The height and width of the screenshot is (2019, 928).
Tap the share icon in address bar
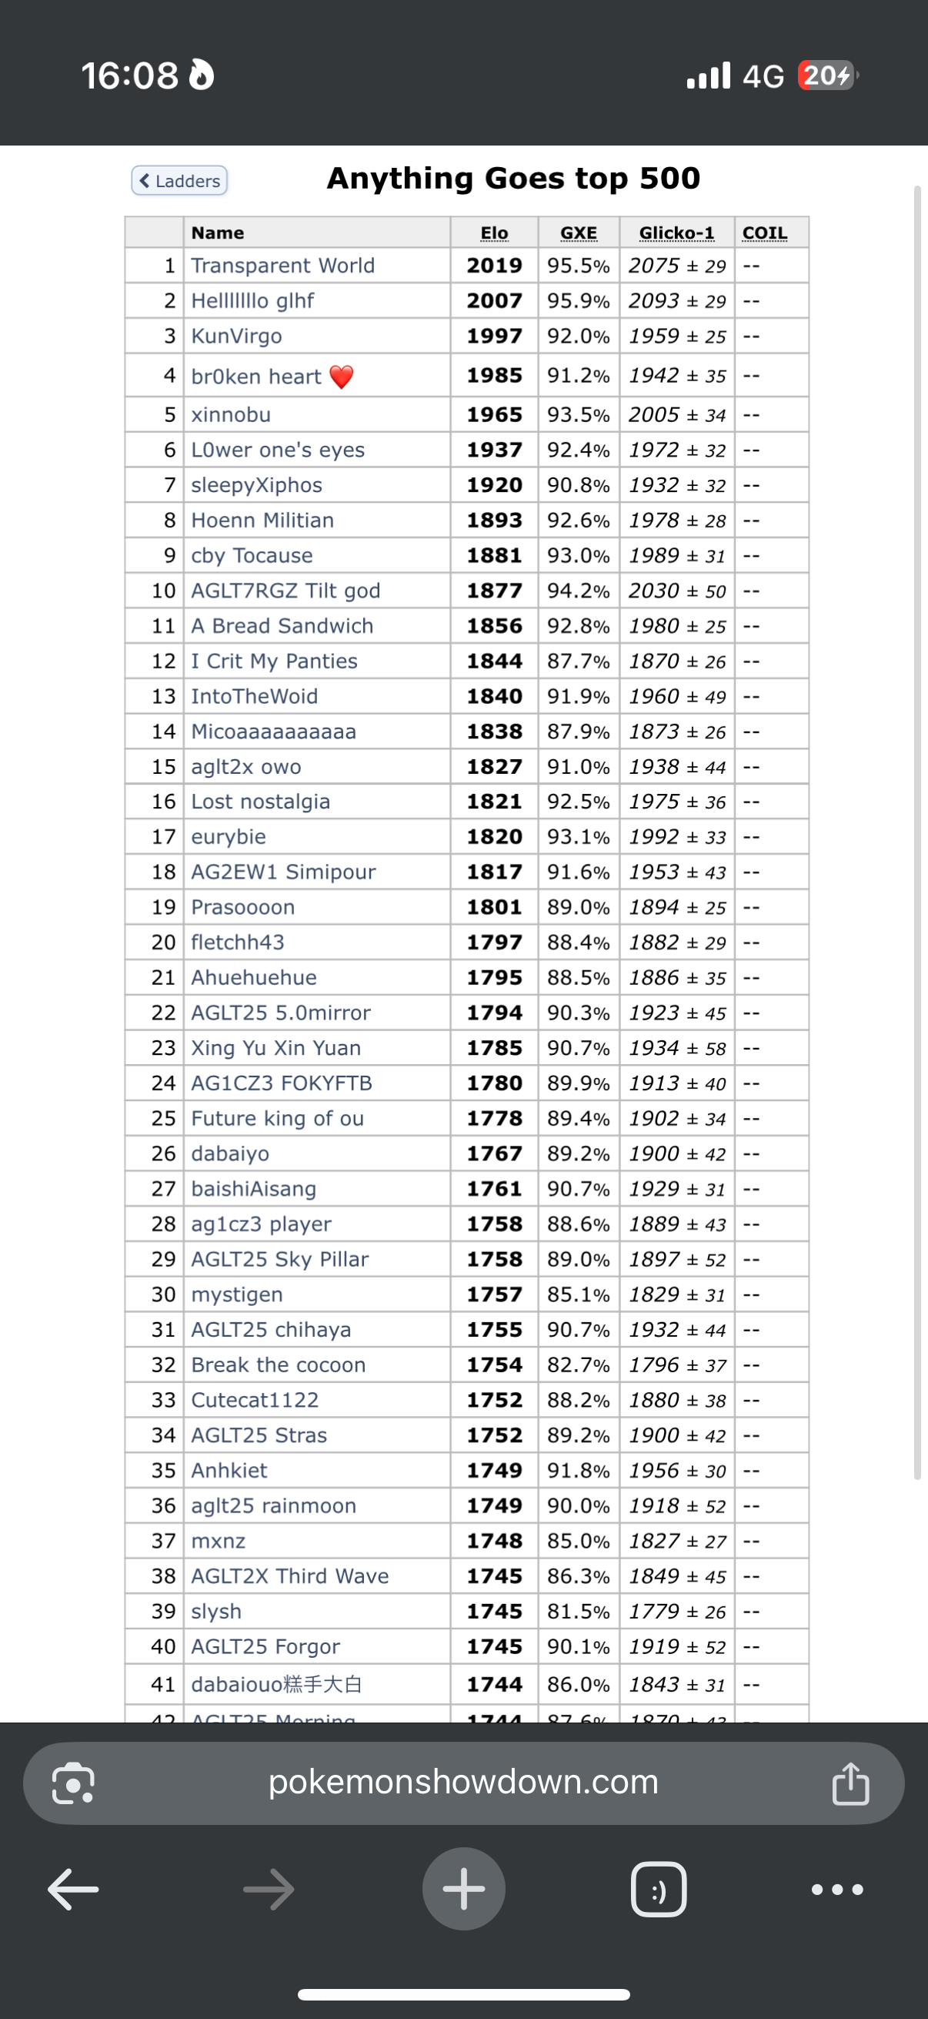click(x=850, y=1783)
